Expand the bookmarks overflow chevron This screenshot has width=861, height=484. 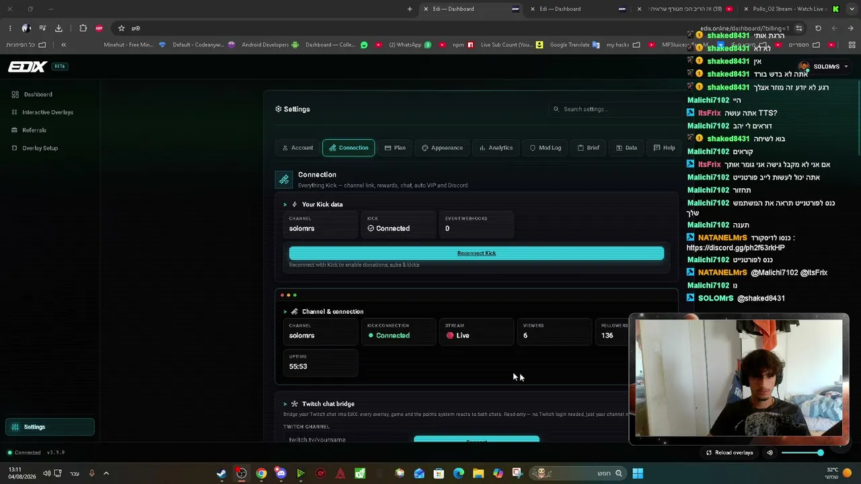tap(63, 45)
